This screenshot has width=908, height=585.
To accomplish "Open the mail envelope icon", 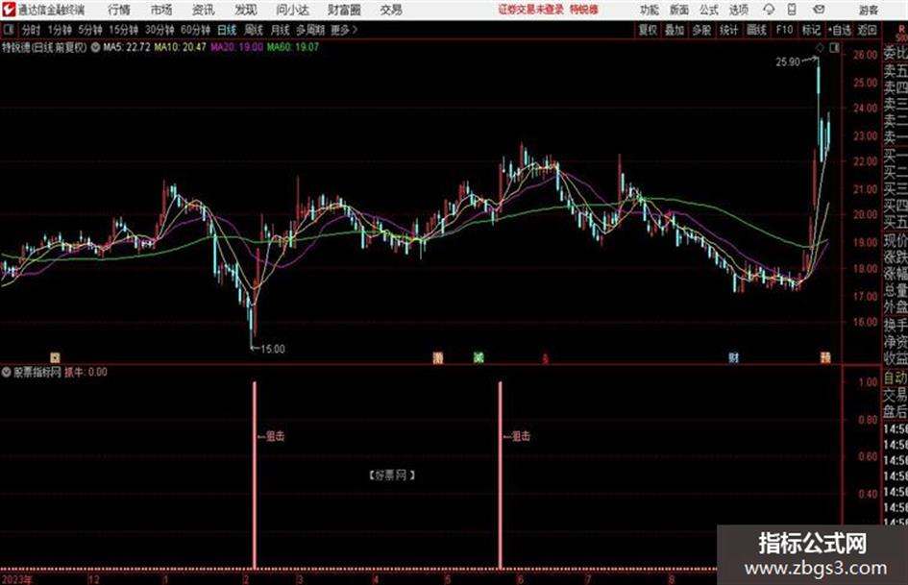I will click(x=819, y=10).
